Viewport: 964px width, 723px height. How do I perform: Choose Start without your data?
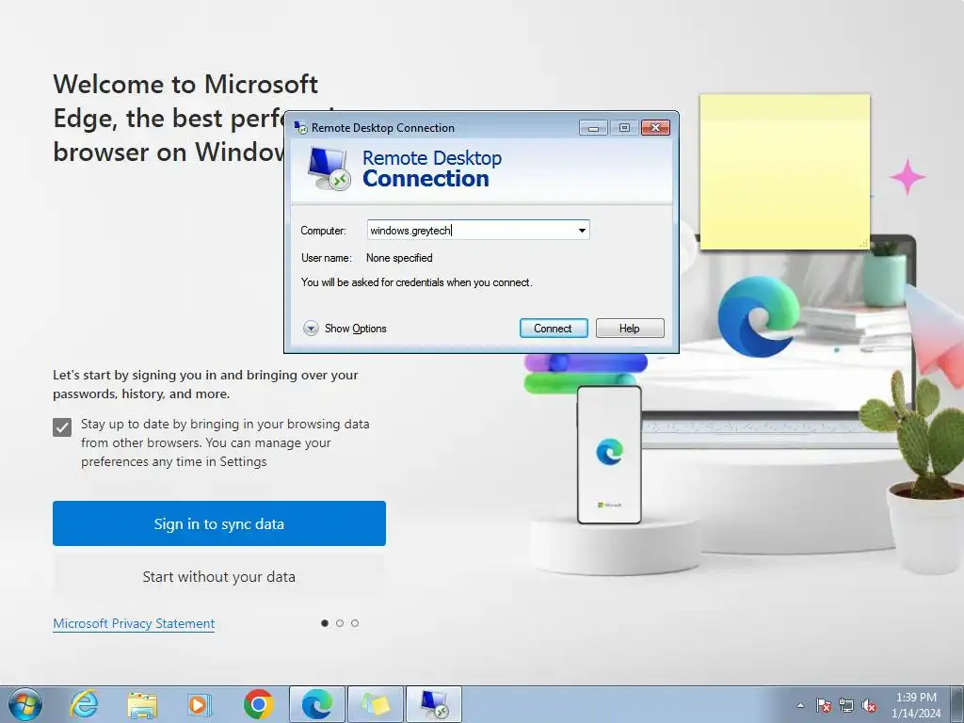coord(218,577)
